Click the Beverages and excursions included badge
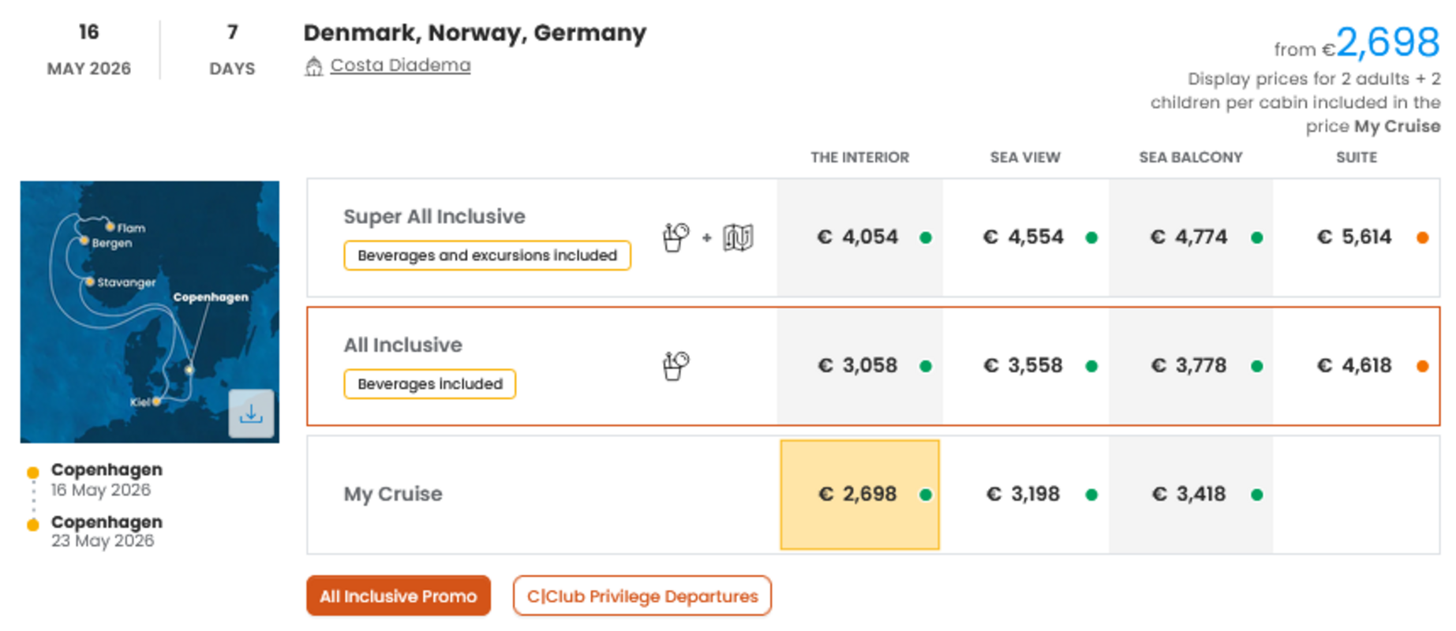The width and height of the screenshot is (1456, 631). [487, 256]
